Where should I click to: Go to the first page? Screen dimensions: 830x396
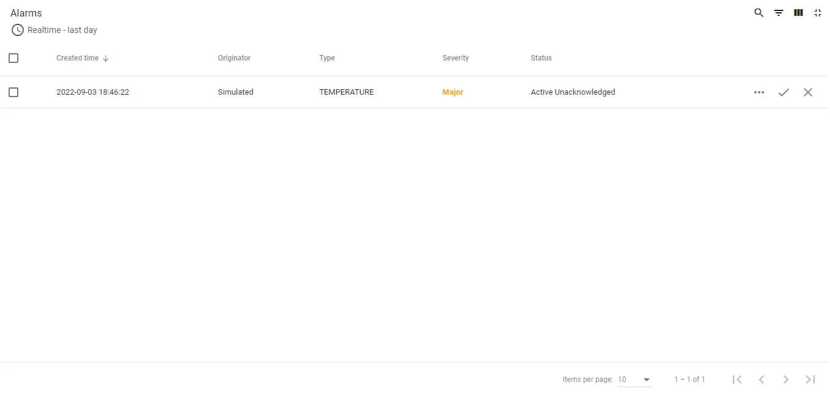[x=737, y=380]
